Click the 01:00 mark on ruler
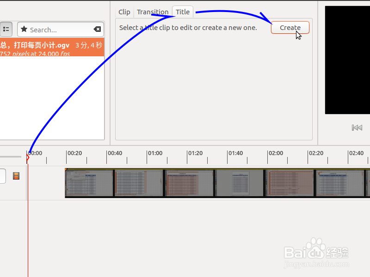370x277 pixels. coord(155,153)
